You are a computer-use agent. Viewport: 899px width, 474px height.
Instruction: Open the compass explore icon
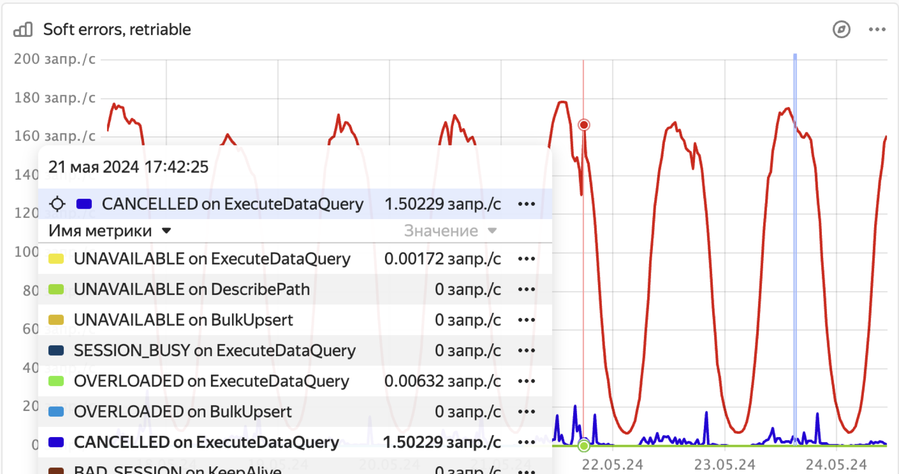[841, 30]
